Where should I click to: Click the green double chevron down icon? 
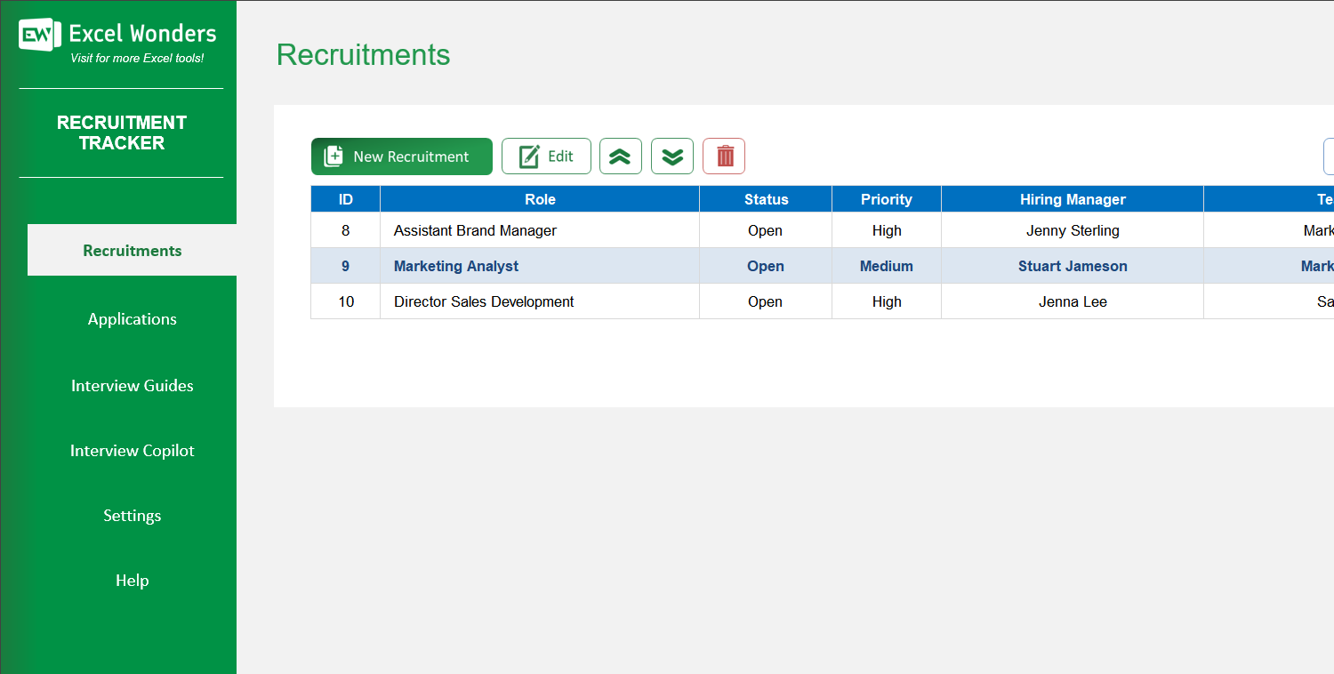coord(671,156)
